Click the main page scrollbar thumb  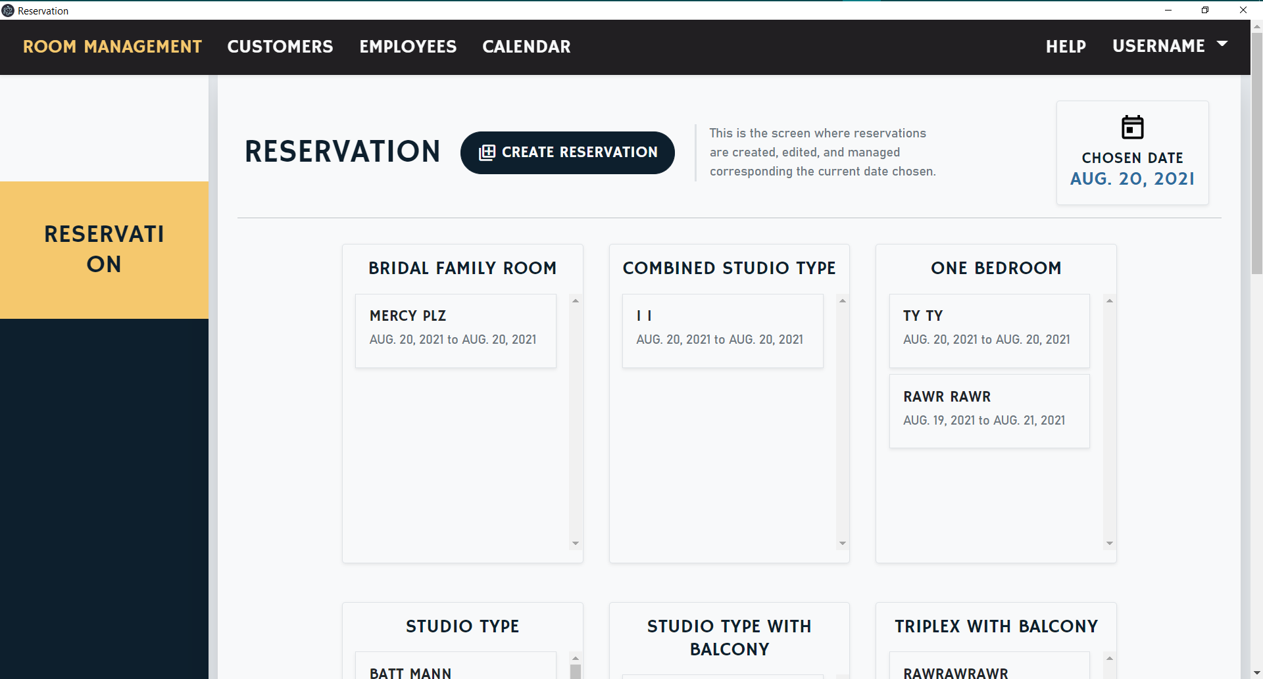[1256, 153]
